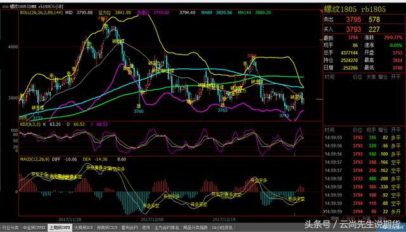Select the tick row with volume 366
This screenshot has width=406, height=232.
click(x=363, y=187)
